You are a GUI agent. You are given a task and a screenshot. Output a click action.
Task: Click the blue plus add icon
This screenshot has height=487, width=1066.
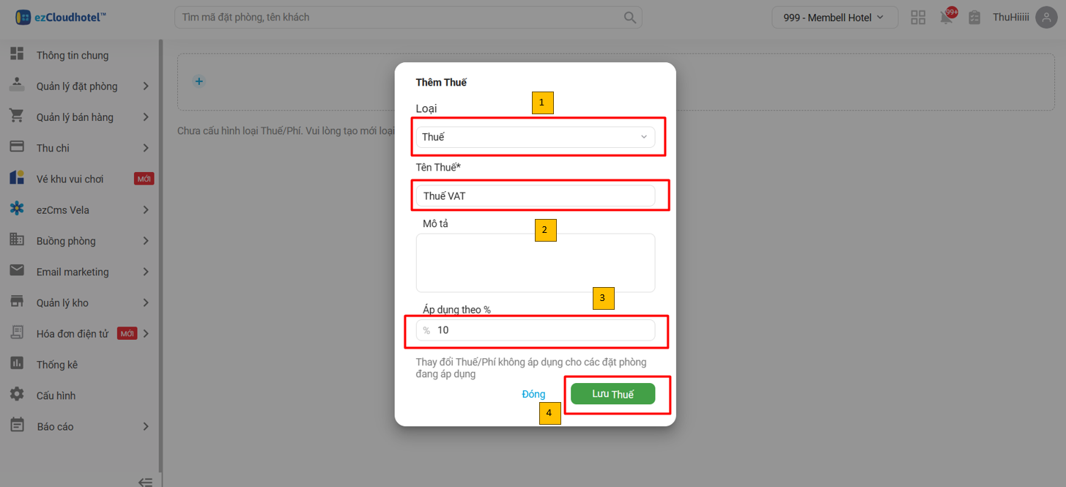pos(199,81)
